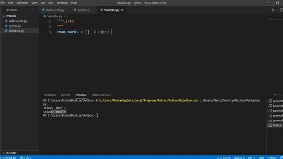Open Syntax.py in the Explorer tree

[15, 26]
